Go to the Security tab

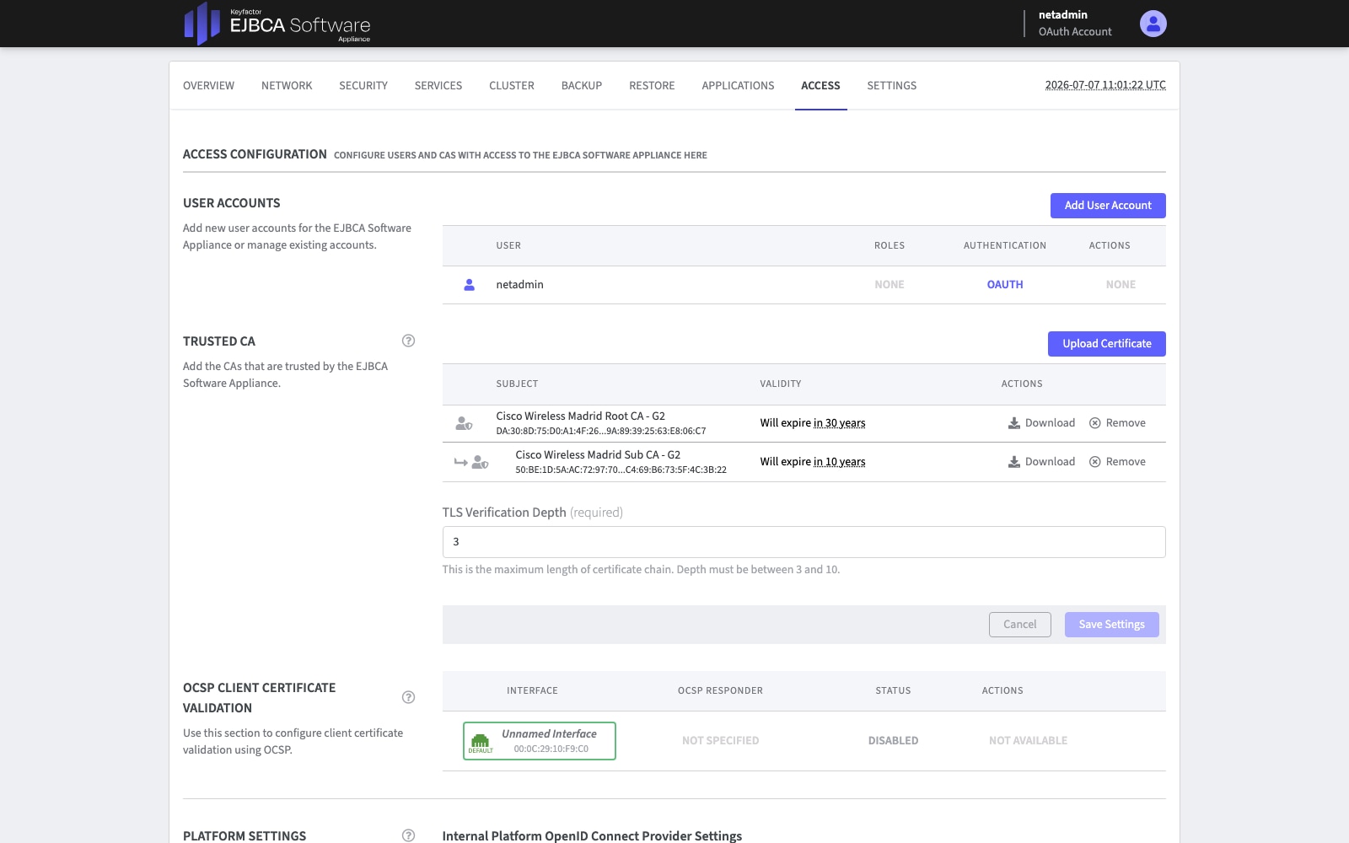pyautogui.click(x=363, y=86)
